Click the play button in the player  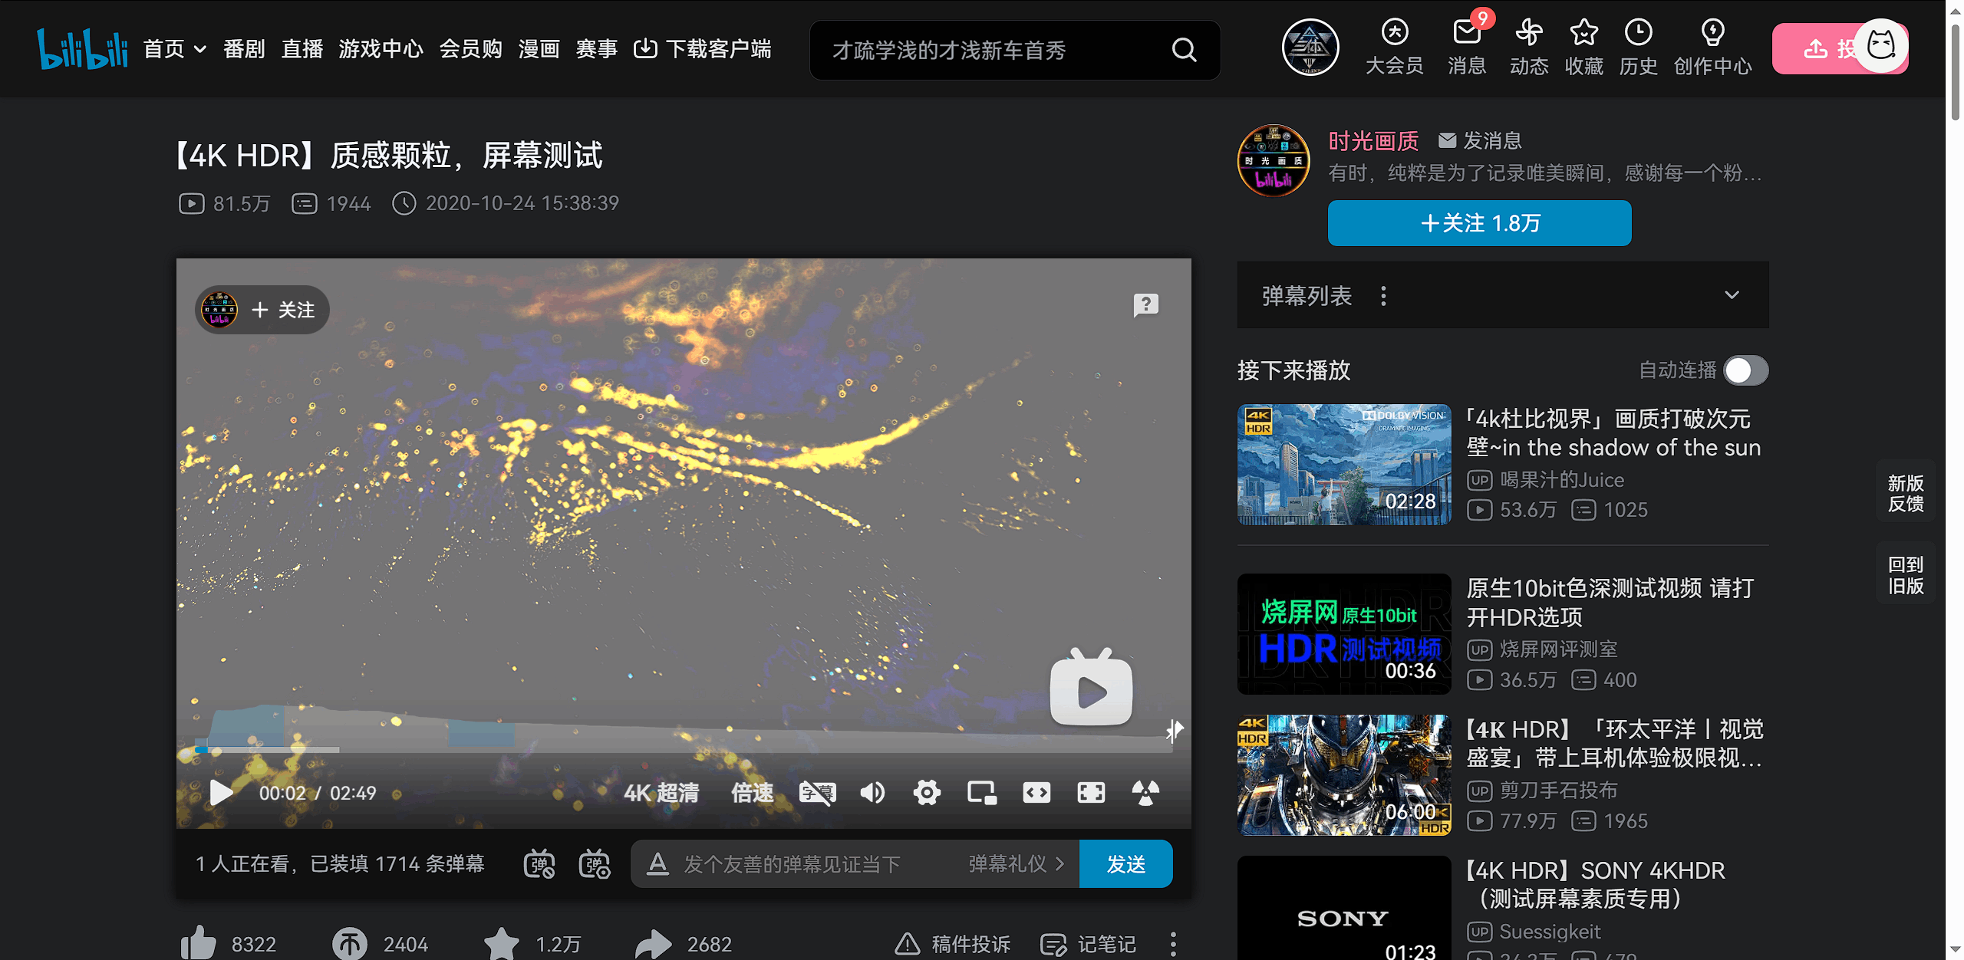[221, 793]
